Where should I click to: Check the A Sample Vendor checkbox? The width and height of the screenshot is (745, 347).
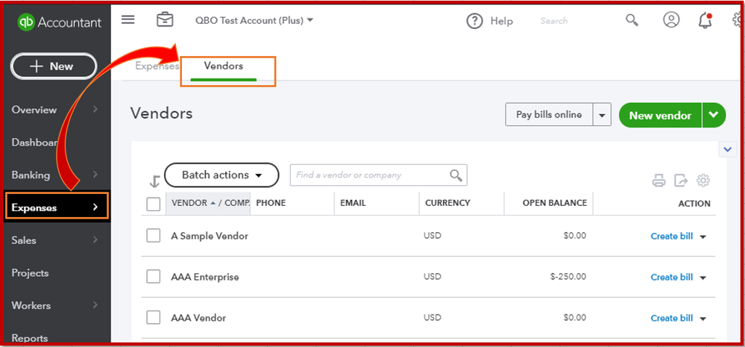point(154,236)
